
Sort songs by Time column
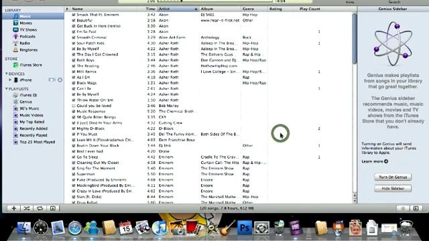click(147, 9)
